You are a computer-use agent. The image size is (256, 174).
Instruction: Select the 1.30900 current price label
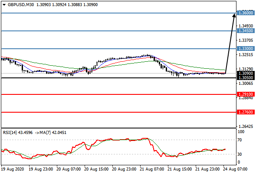click(246, 74)
